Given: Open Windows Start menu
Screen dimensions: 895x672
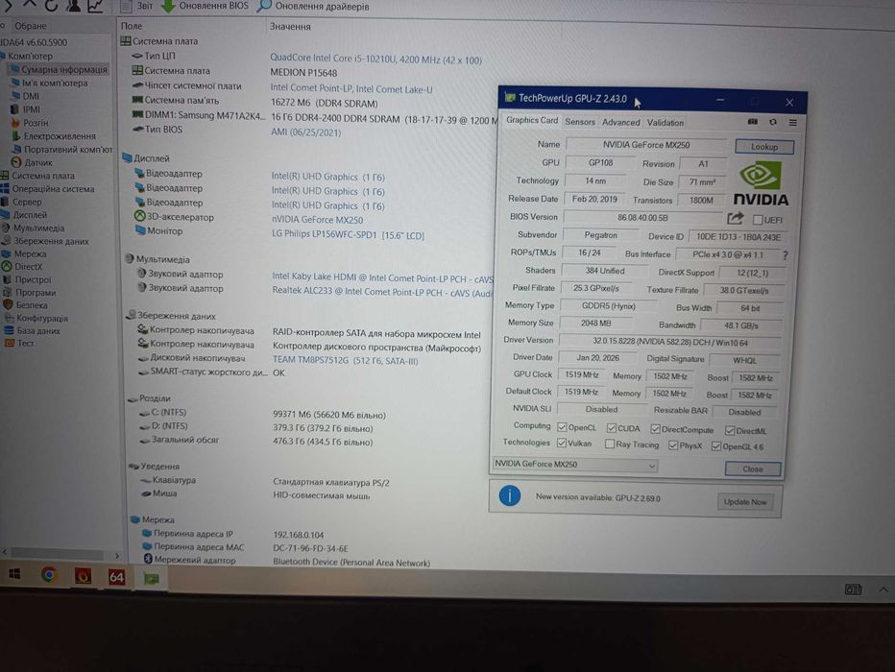Looking at the screenshot, I should [x=14, y=574].
